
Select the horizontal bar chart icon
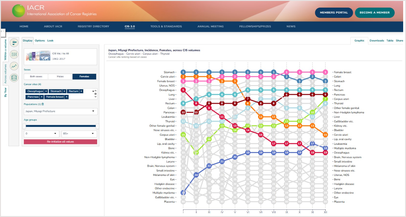[14, 43]
